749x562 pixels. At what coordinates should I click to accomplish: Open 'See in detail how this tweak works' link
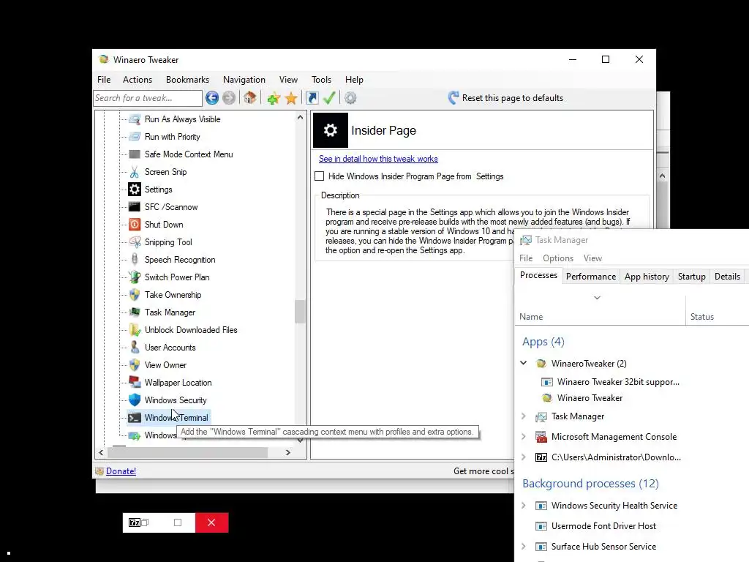tap(378, 159)
